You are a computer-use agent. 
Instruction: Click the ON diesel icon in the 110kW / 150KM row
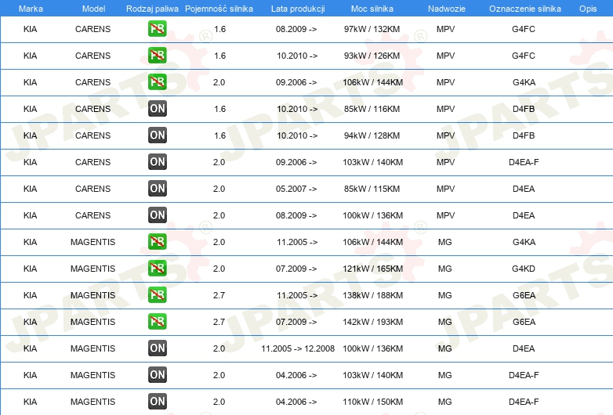pyautogui.click(x=157, y=402)
